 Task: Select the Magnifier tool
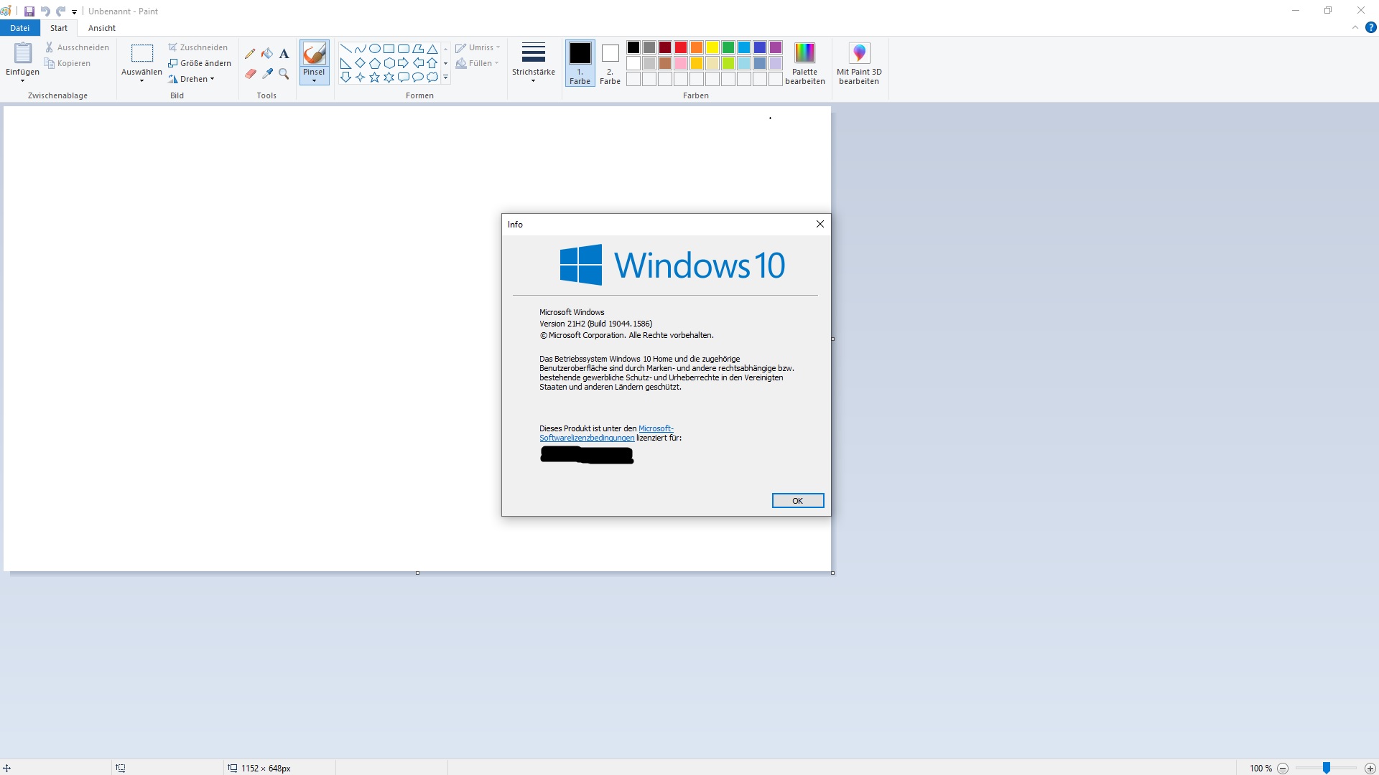click(x=284, y=74)
